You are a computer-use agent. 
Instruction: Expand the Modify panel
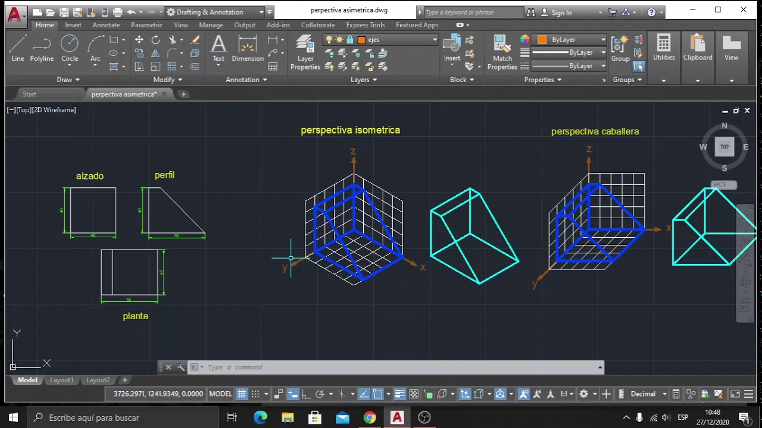[x=167, y=80]
